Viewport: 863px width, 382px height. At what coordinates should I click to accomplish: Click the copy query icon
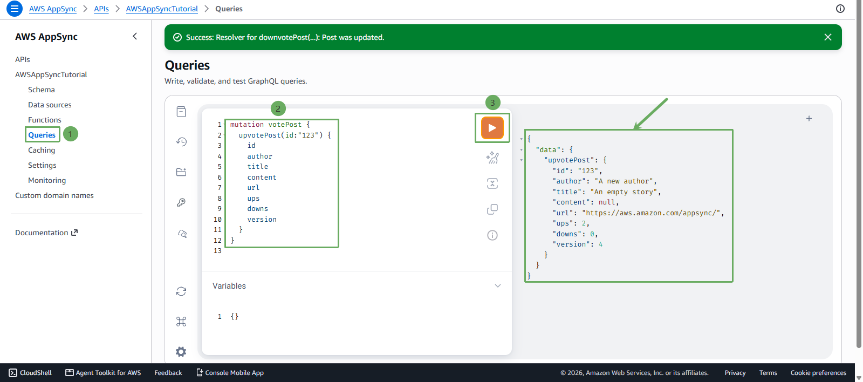(x=492, y=209)
